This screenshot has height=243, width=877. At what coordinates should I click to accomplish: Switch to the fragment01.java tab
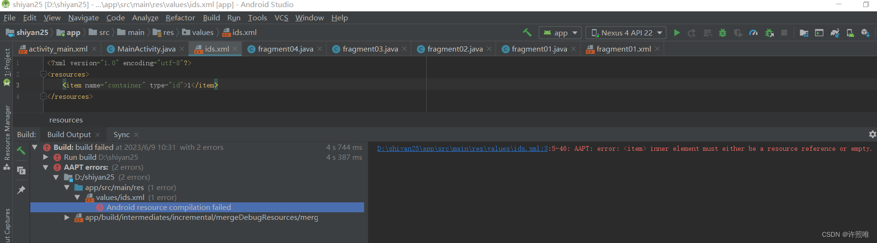(x=539, y=49)
